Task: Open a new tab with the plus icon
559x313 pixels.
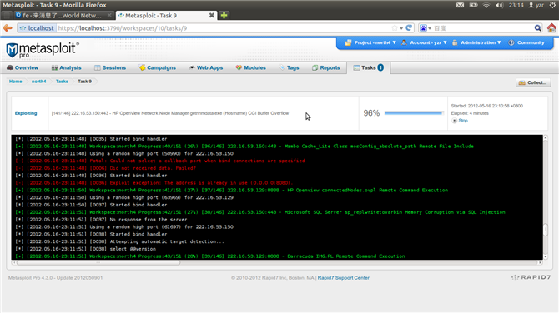Action: (224, 15)
